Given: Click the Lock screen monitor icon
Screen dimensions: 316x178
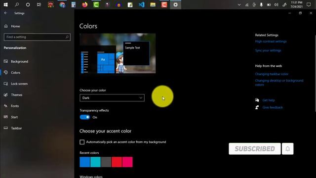Looking at the screenshot, I should [6, 84].
